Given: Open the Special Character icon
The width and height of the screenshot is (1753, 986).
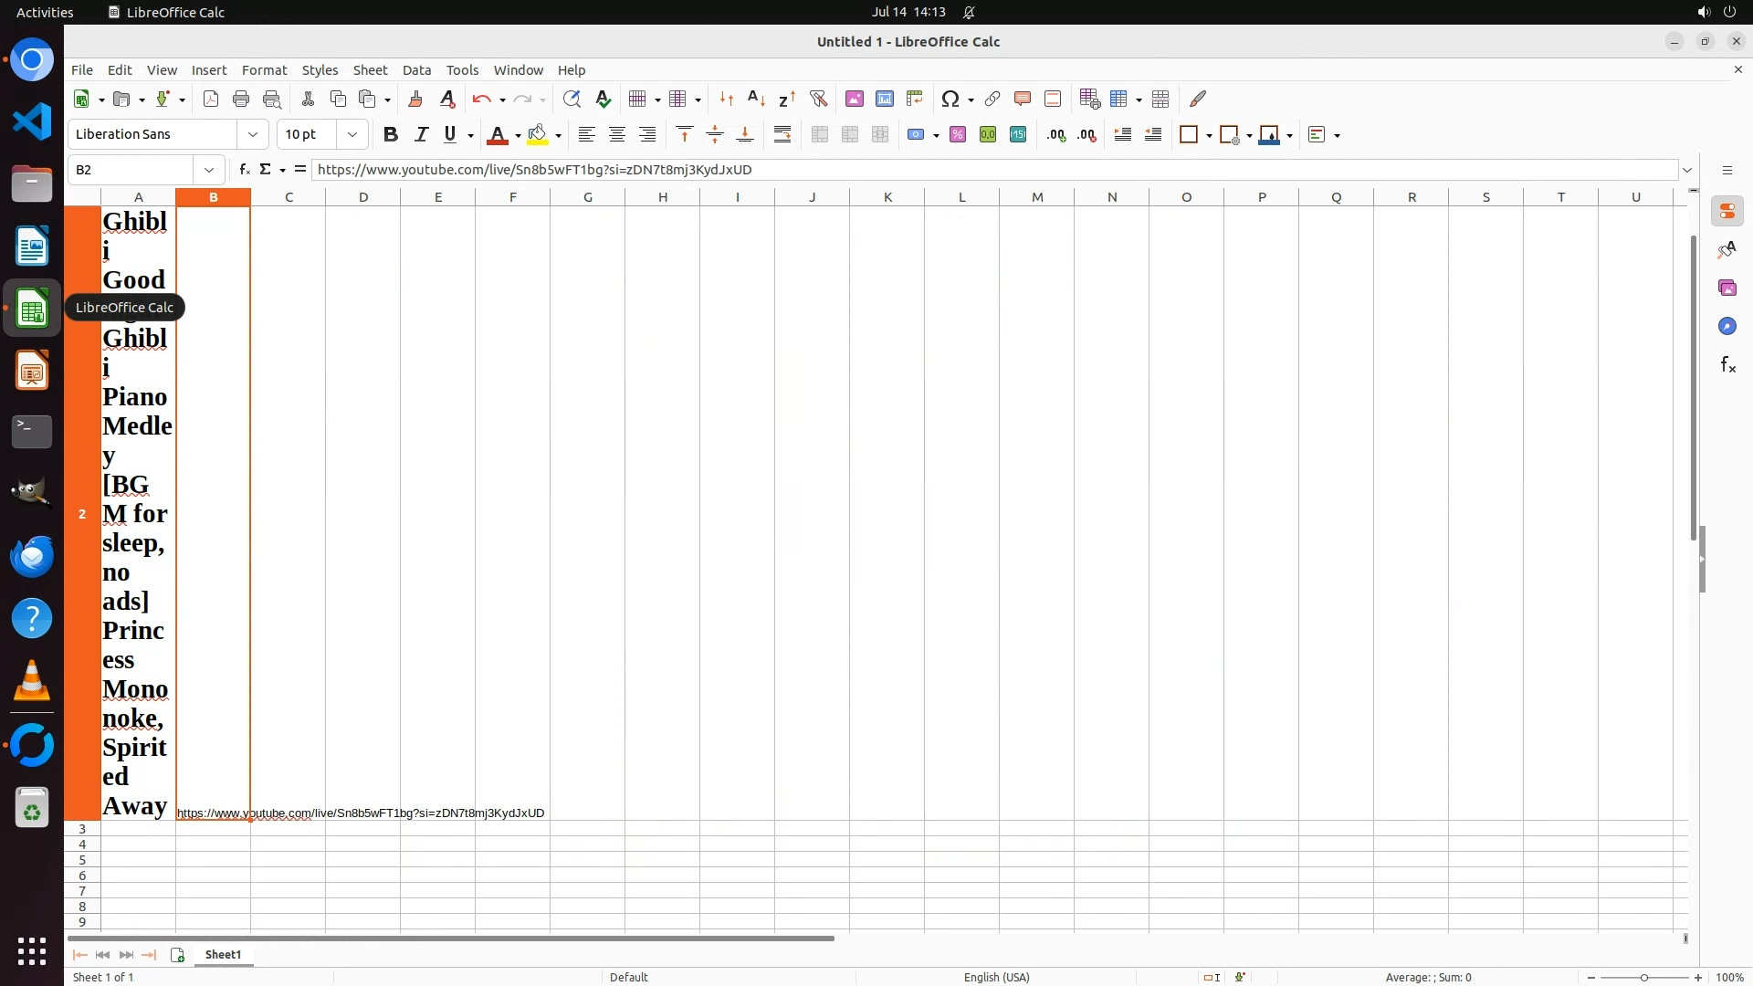Looking at the screenshot, I should tap(950, 99).
